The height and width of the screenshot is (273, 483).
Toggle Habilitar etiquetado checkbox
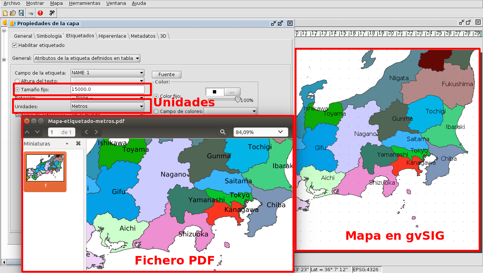tap(15, 45)
